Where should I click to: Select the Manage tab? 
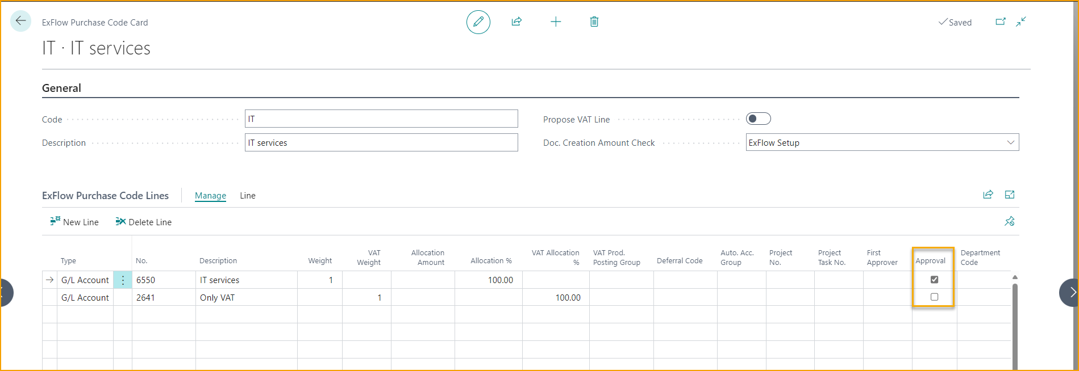point(210,196)
